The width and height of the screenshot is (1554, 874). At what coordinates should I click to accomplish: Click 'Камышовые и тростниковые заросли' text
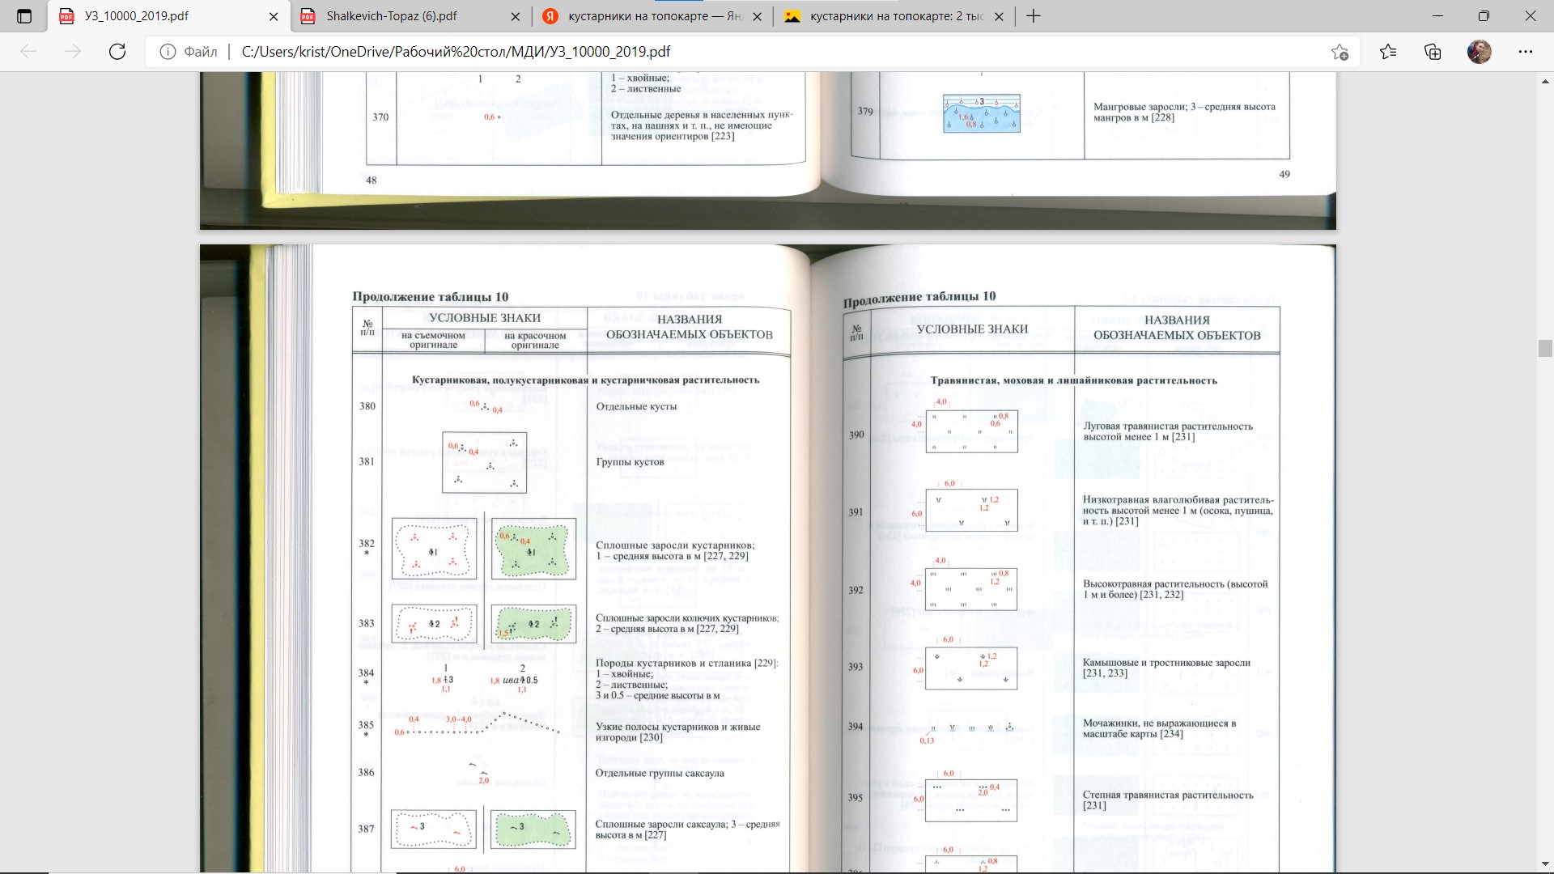coord(1166,668)
